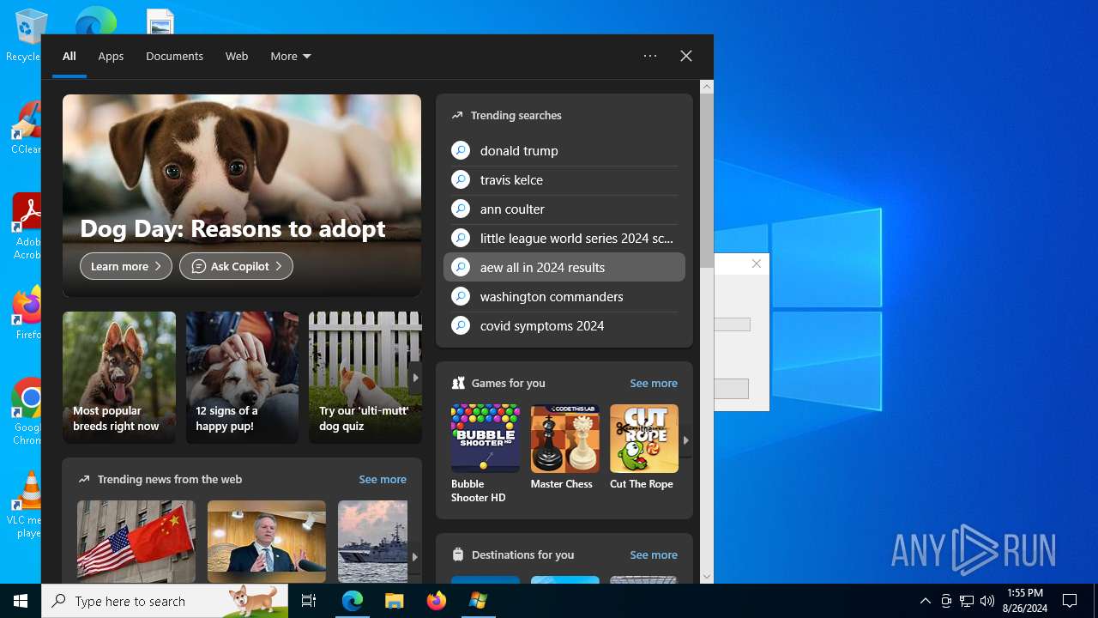This screenshot has width=1098, height=618.
Task: Open Microsoft Edge desktop icon
Action: [x=95, y=20]
